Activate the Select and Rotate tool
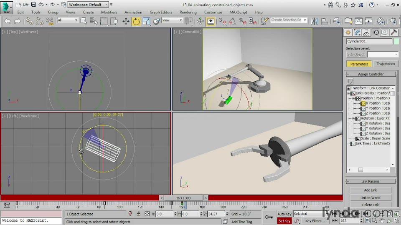The image size is (401, 225). click(x=136, y=21)
